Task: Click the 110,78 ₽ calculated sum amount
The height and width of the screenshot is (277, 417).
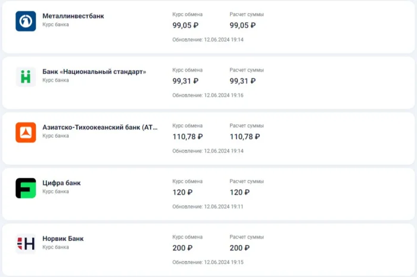Action: [245, 137]
